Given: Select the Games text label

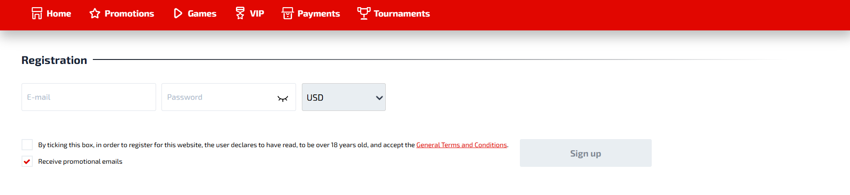Looking at the screenshot, I should tap(202, 14).
